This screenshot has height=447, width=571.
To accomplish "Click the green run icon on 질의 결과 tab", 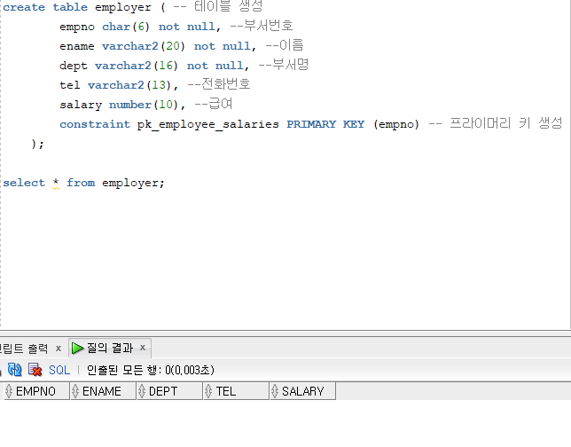I will pyautogui.click(x=77, y=348).
